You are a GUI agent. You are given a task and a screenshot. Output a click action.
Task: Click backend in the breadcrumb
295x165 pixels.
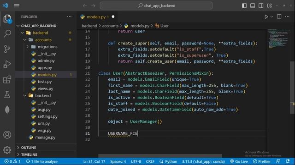[89, 26]
